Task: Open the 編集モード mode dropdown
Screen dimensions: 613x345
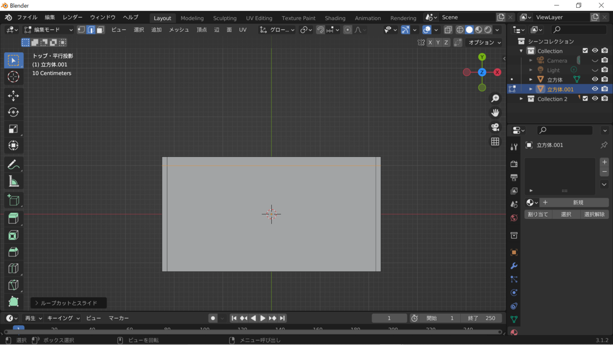Action: pyautogui.click(x=49, y=30)
